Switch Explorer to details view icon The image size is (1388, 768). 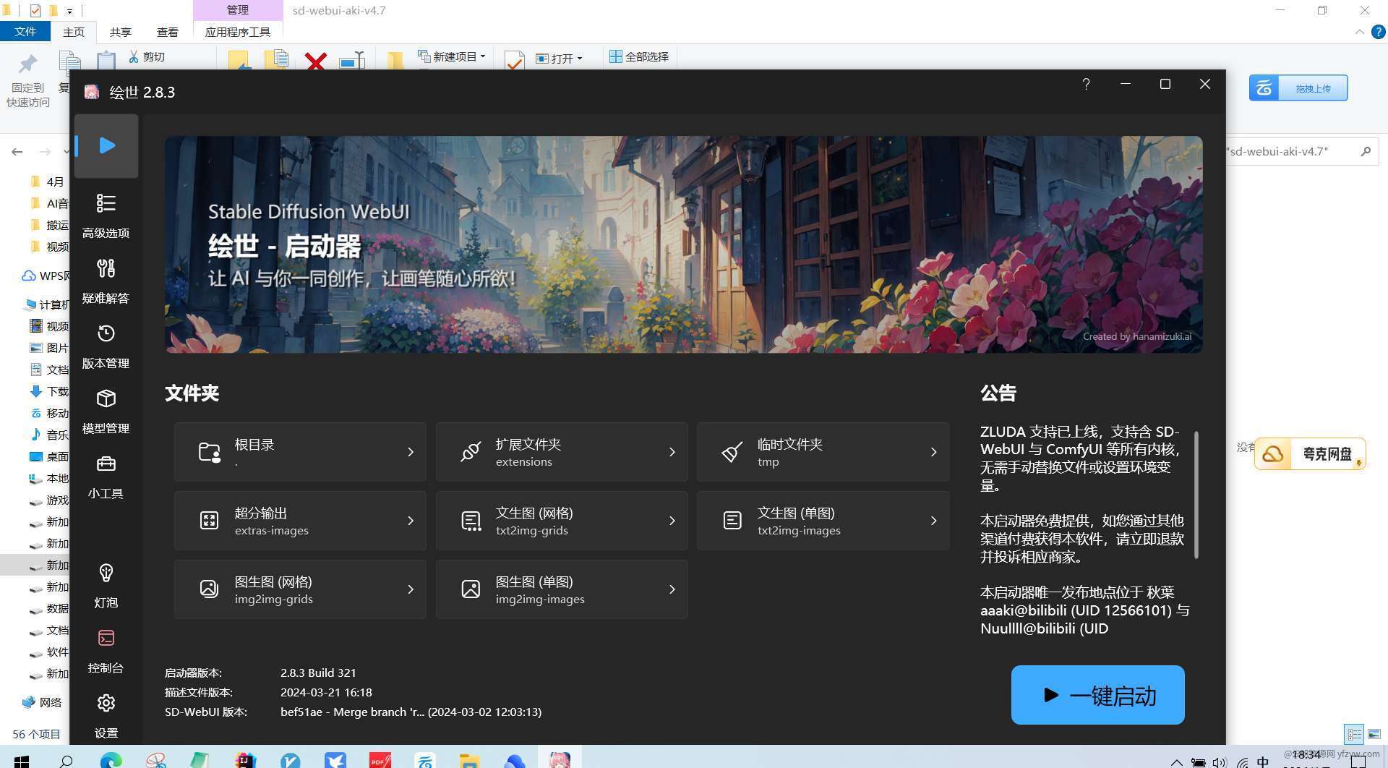1354,734
